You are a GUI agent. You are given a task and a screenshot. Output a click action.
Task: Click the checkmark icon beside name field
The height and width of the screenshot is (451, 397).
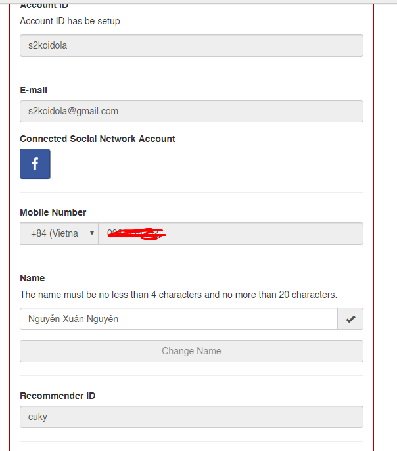coord(350,319)
